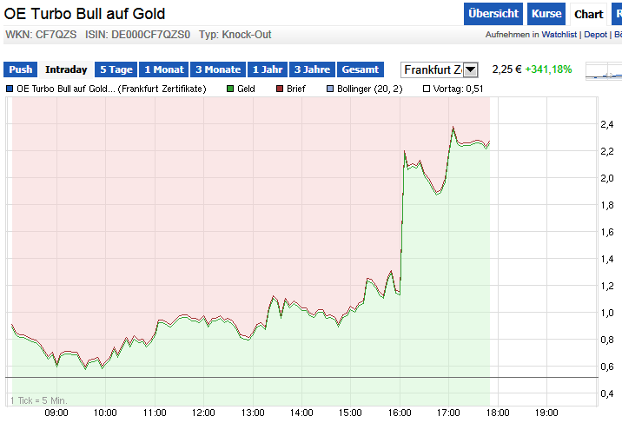Viewport: 622px width, 423px height.
Task: Show the 3 Jahre chart
Action: (x=311, y=69)
